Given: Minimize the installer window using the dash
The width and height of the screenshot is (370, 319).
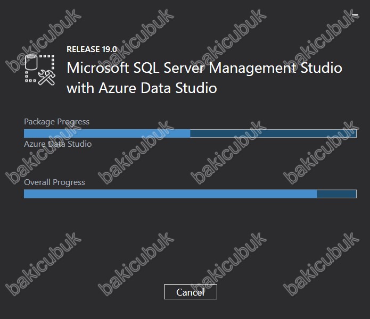Looking at the screenshot, I should click(355, 15).
